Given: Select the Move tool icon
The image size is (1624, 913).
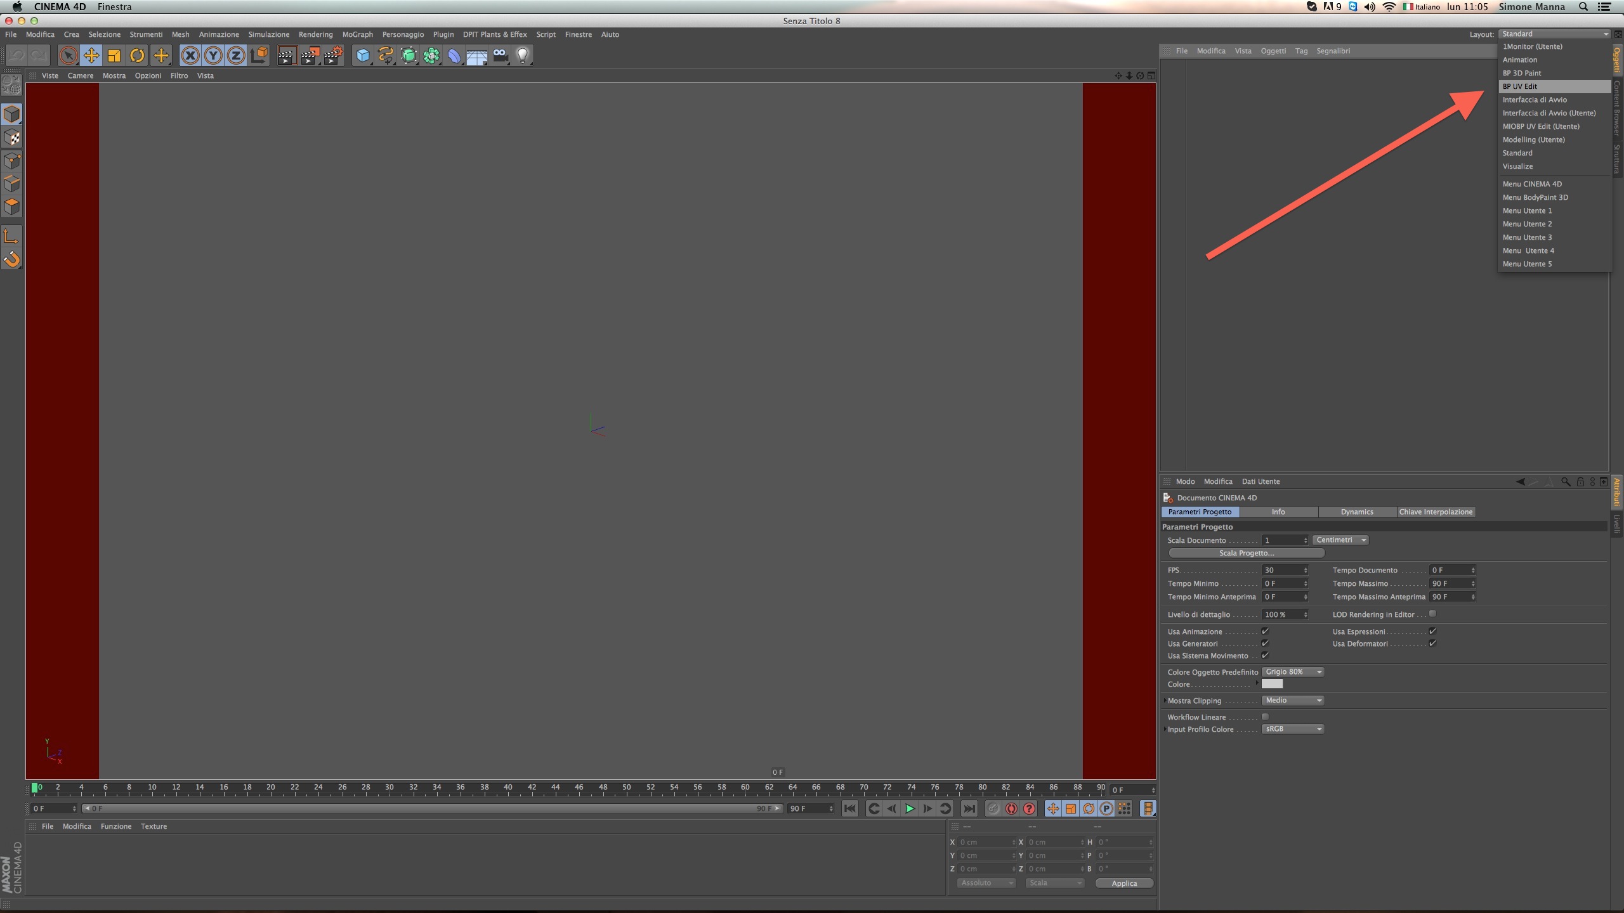Looking at the screenshot, I should (91, 56).
